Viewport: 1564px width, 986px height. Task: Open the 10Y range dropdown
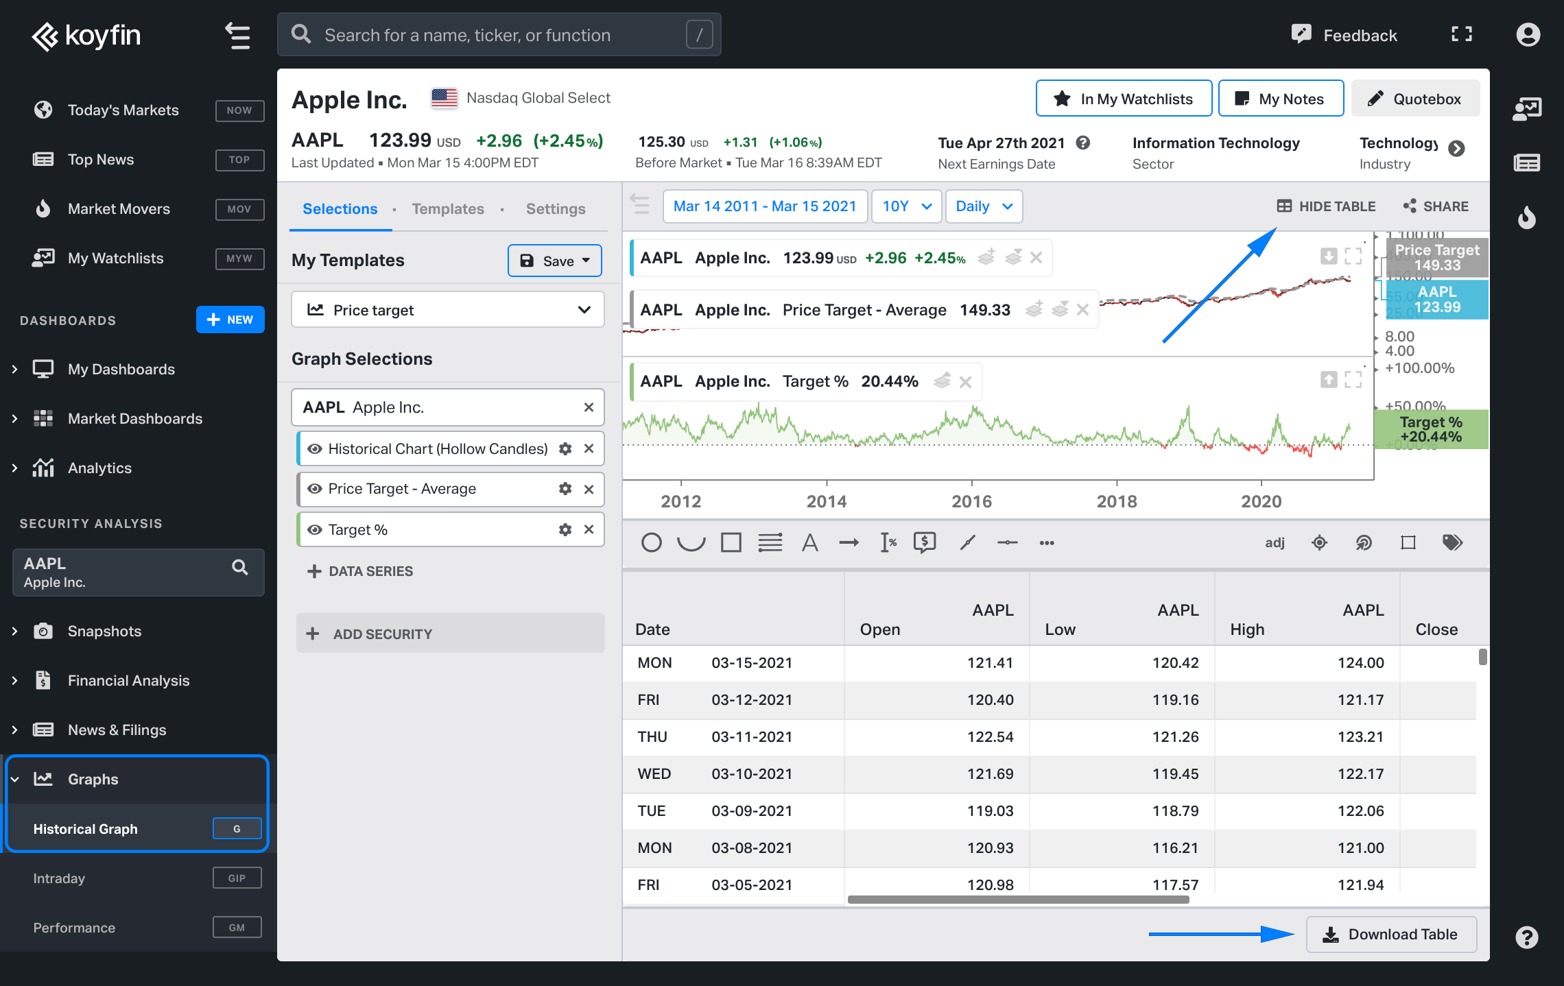tap(906, 206)
